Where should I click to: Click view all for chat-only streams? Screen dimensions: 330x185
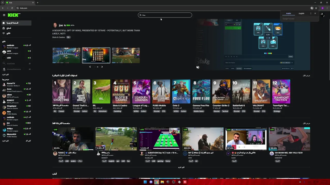[307, 123]
